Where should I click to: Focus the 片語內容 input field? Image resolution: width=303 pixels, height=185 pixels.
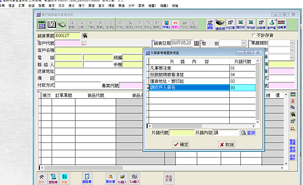click(226, 133)
